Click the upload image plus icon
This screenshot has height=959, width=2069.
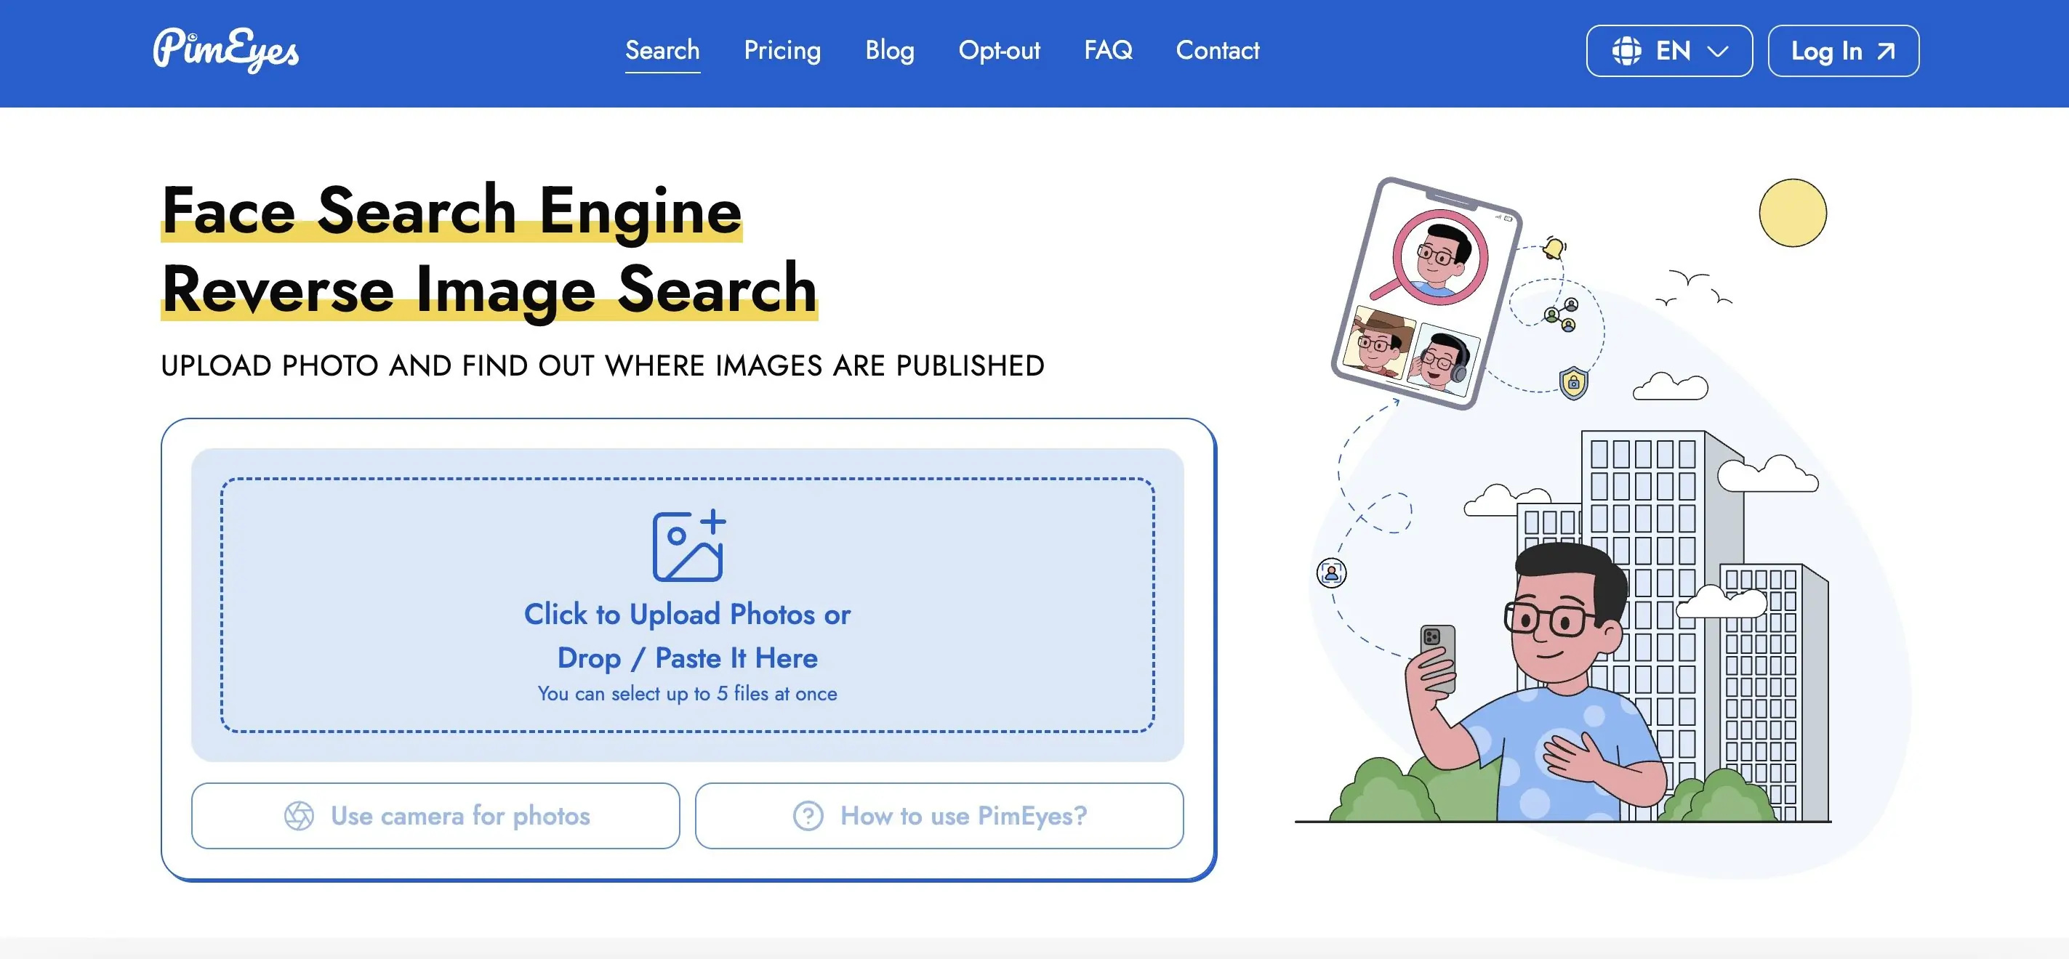pyautogui.click(x=688, y=546)
